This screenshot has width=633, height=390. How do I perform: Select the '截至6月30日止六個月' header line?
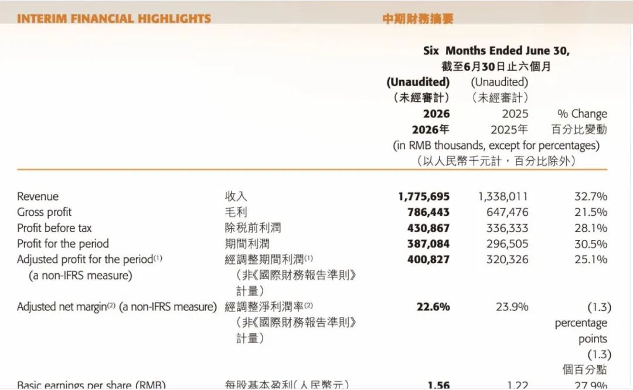[x=496, y=66]
